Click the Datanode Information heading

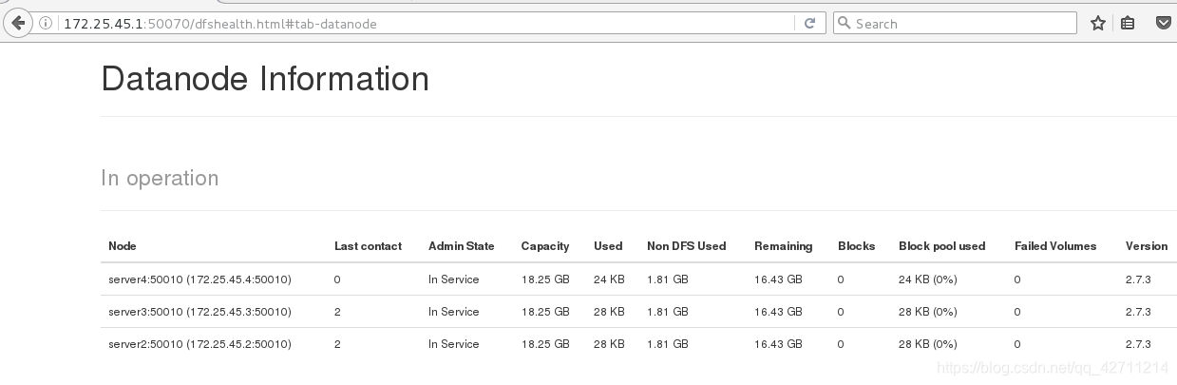265,79
